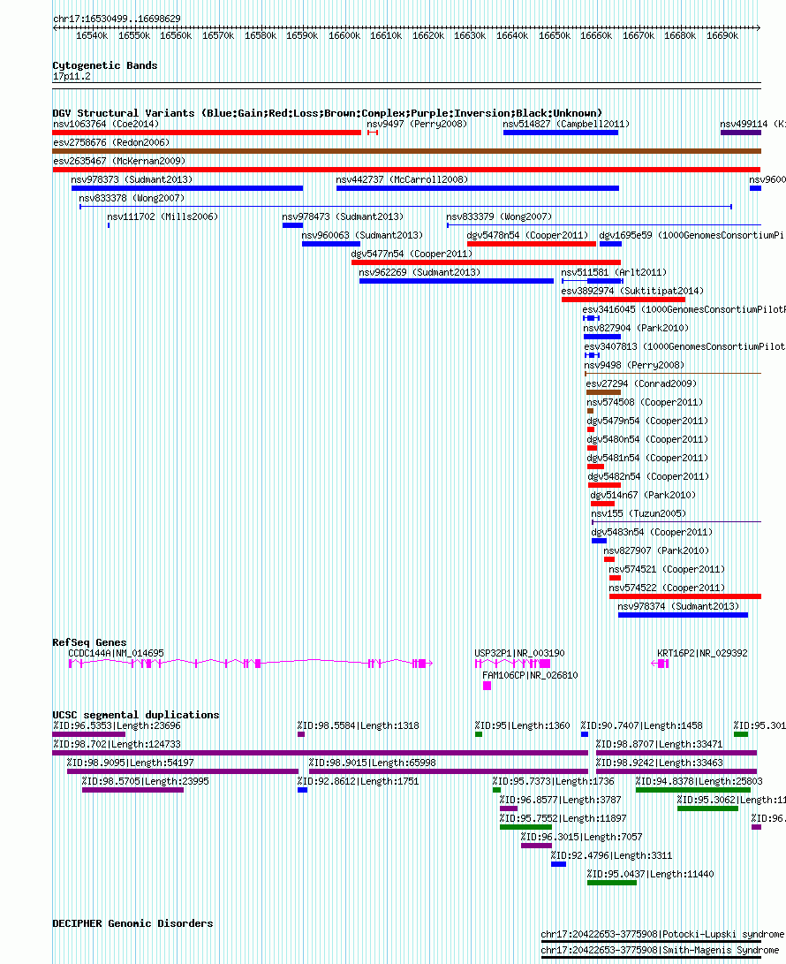
Task: Select dgv5483n54 (Cooper2011) label
Action: 652,532
